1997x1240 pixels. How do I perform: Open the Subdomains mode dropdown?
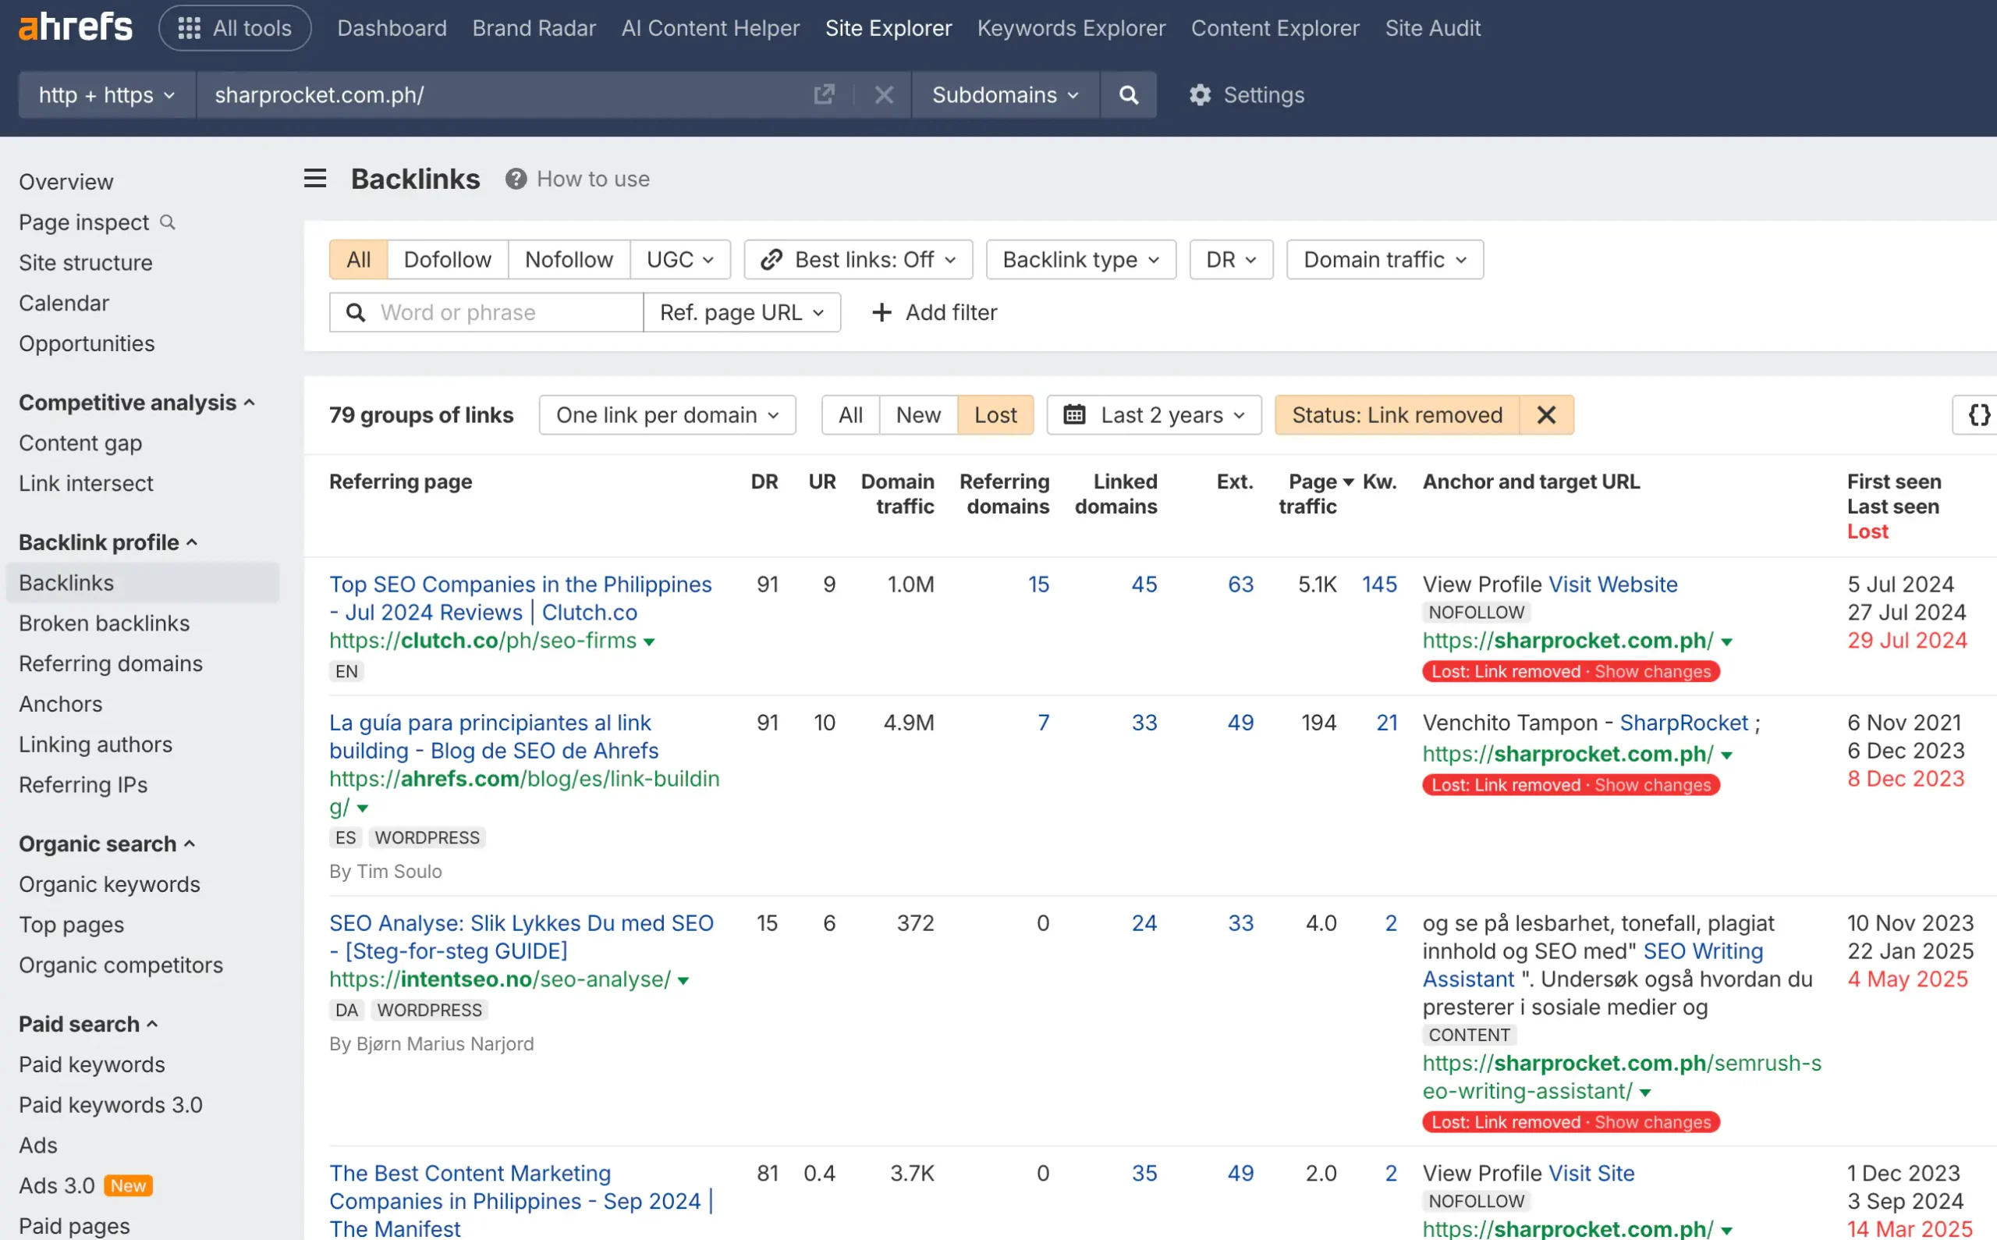(x=1005, y=94)
